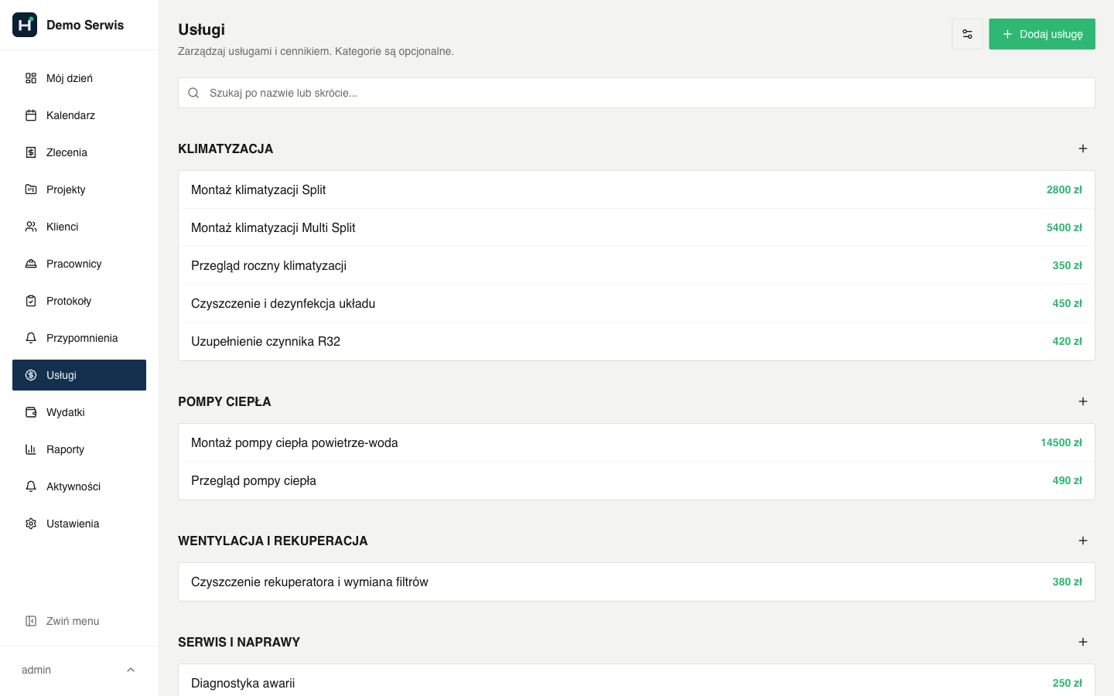The image size is (1114, 696).
Task: Click the Demo Serwis logo icon
Action: coord(25,25)
